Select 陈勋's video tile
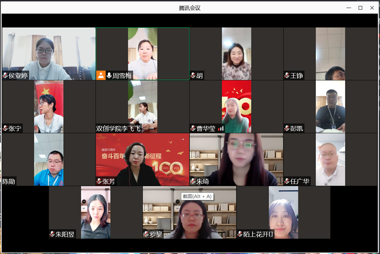Image resolution: width=380 pixels, height=254 pixels. pyautogui.click(x=48, y=159)
